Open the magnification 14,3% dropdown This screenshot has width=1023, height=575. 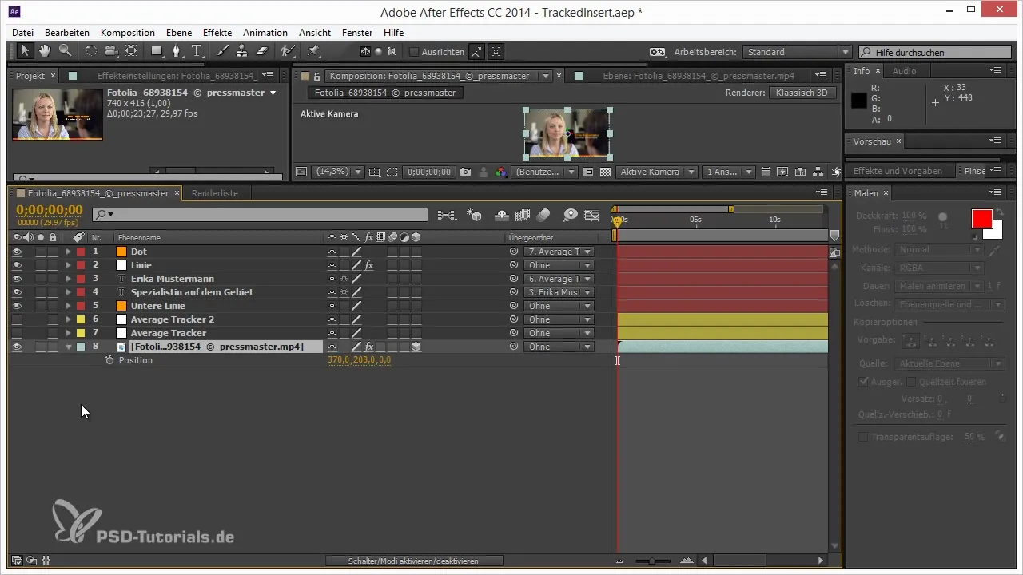coord(337,172)
